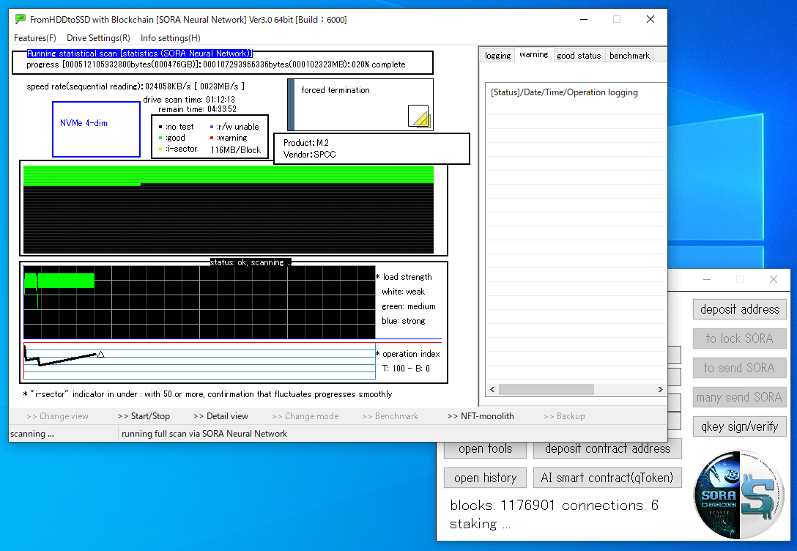Open the Features(F) menu
Viewport: 797px width, 551px height.
[35, 38]
